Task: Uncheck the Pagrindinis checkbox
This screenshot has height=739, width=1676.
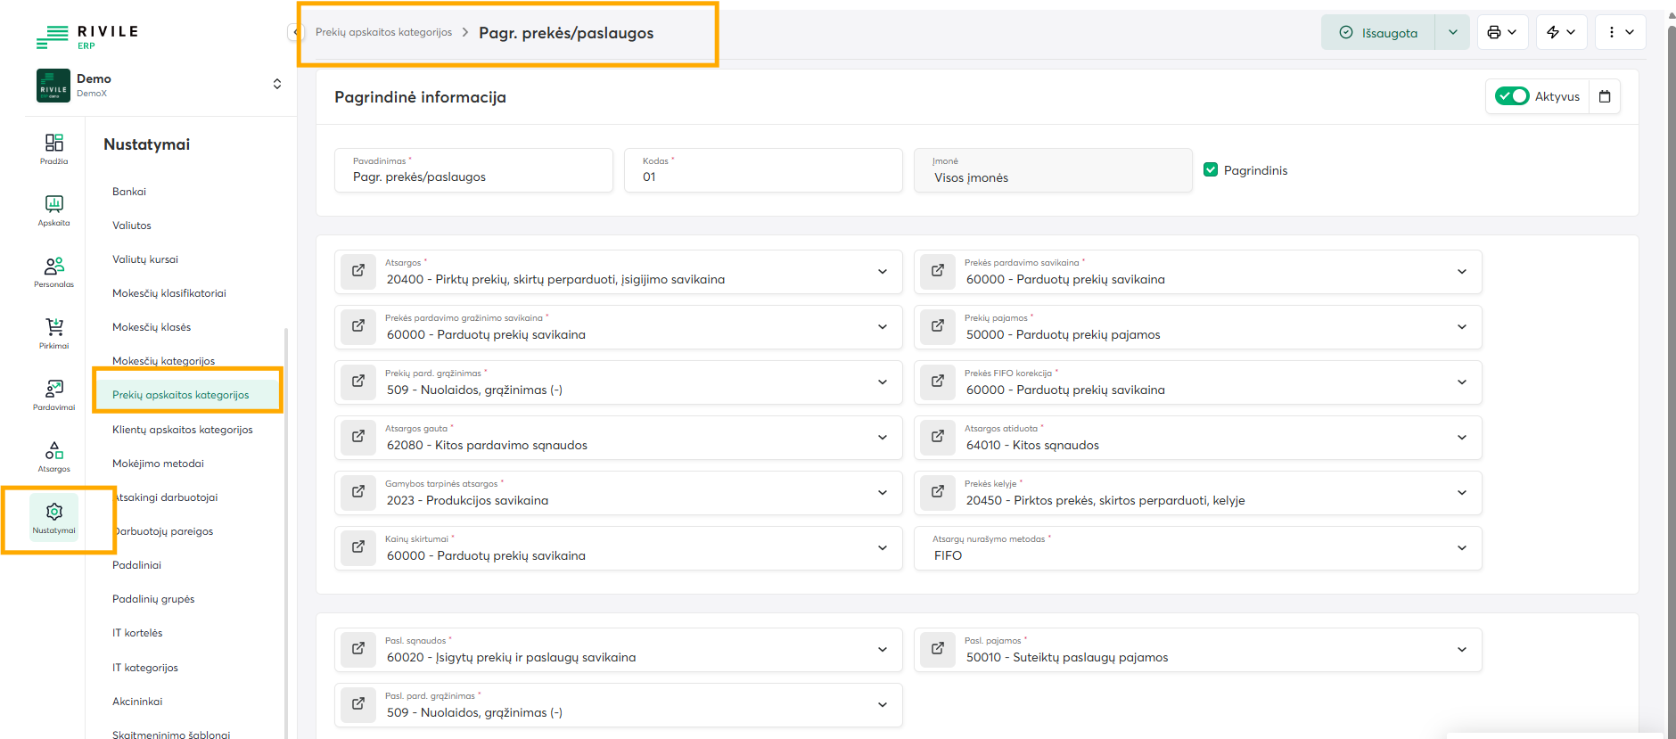Action: pyautogui.click(x=1211, y=169)
